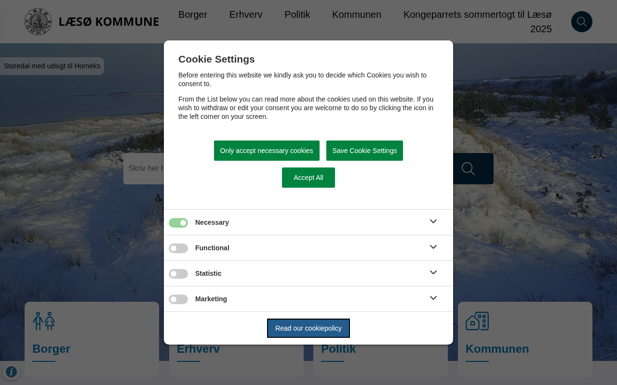Click the Accept All button
The width and height of the screenshot is (617, 385).
point(308,178)
